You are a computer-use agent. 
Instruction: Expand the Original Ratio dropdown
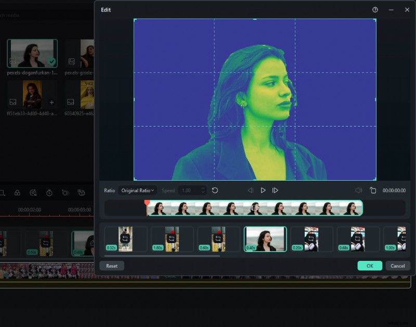click(x=137, y=191)
